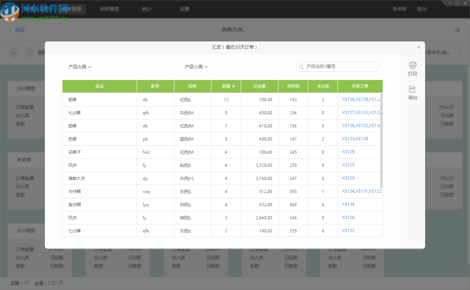Viewport: 470px width, 290px height.
Task: Click the bar chart statistics icon at top right
Action: click(457, 30)
